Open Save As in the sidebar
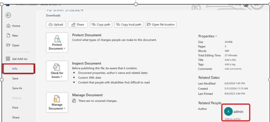The height and width of the screenshot is (122, 270). click(x=17, y=88)
